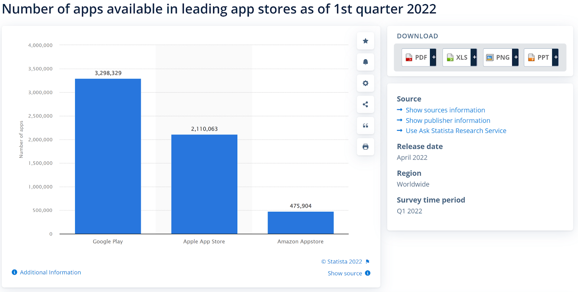Click the info icon beside Show source
Image resolution: width=578 pixels, height=292 pixels.
click(x=367, y=273)
